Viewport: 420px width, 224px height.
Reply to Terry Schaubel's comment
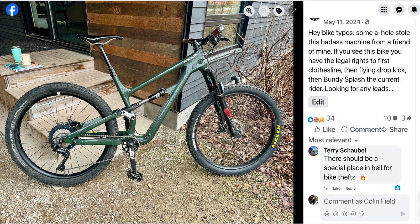pyautogui.click(x=350, y=189)
